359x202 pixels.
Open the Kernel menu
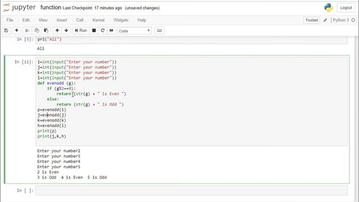click(99, 20)
